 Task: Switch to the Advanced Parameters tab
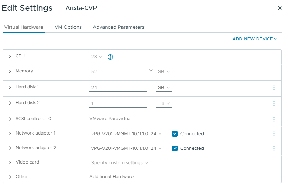(x=119, y=27)
